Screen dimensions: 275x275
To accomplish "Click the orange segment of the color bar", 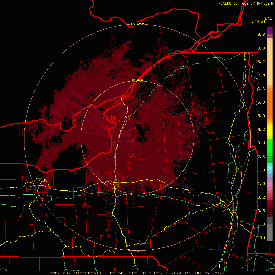I will (270, 105).
